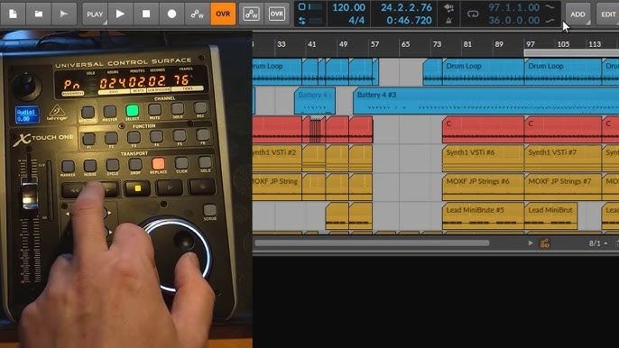This screenshot has height=348, width=619.
Task: Click bar 73 on the timeline ruler
Action: pos(437,44)
